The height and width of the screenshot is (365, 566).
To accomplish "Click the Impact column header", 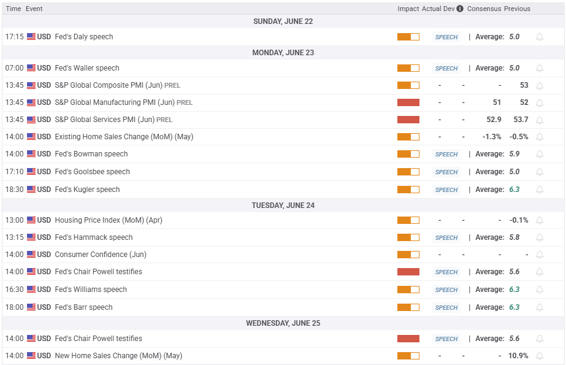I will pyautogui.click(x=408, y=9).
